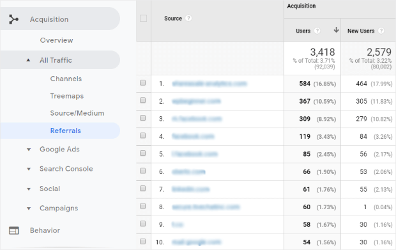Toggle the select-all checkbox in header
The width and height of the screenshot is (396, 250).
pos(144,18)
